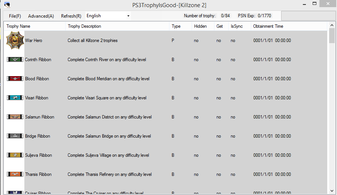Click the 'Suljeva Ribbon' trophy name
Screen dimensions: 337x195
click(x=39, y=155)
